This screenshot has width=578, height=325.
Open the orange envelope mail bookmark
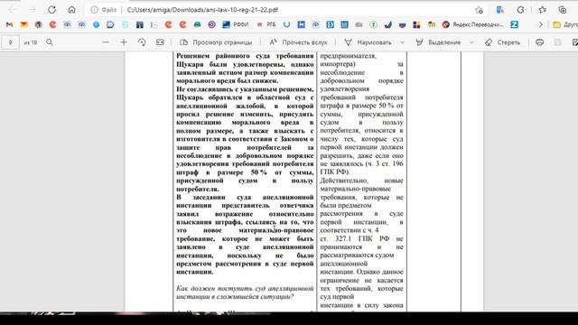click(x=24, y=24)
